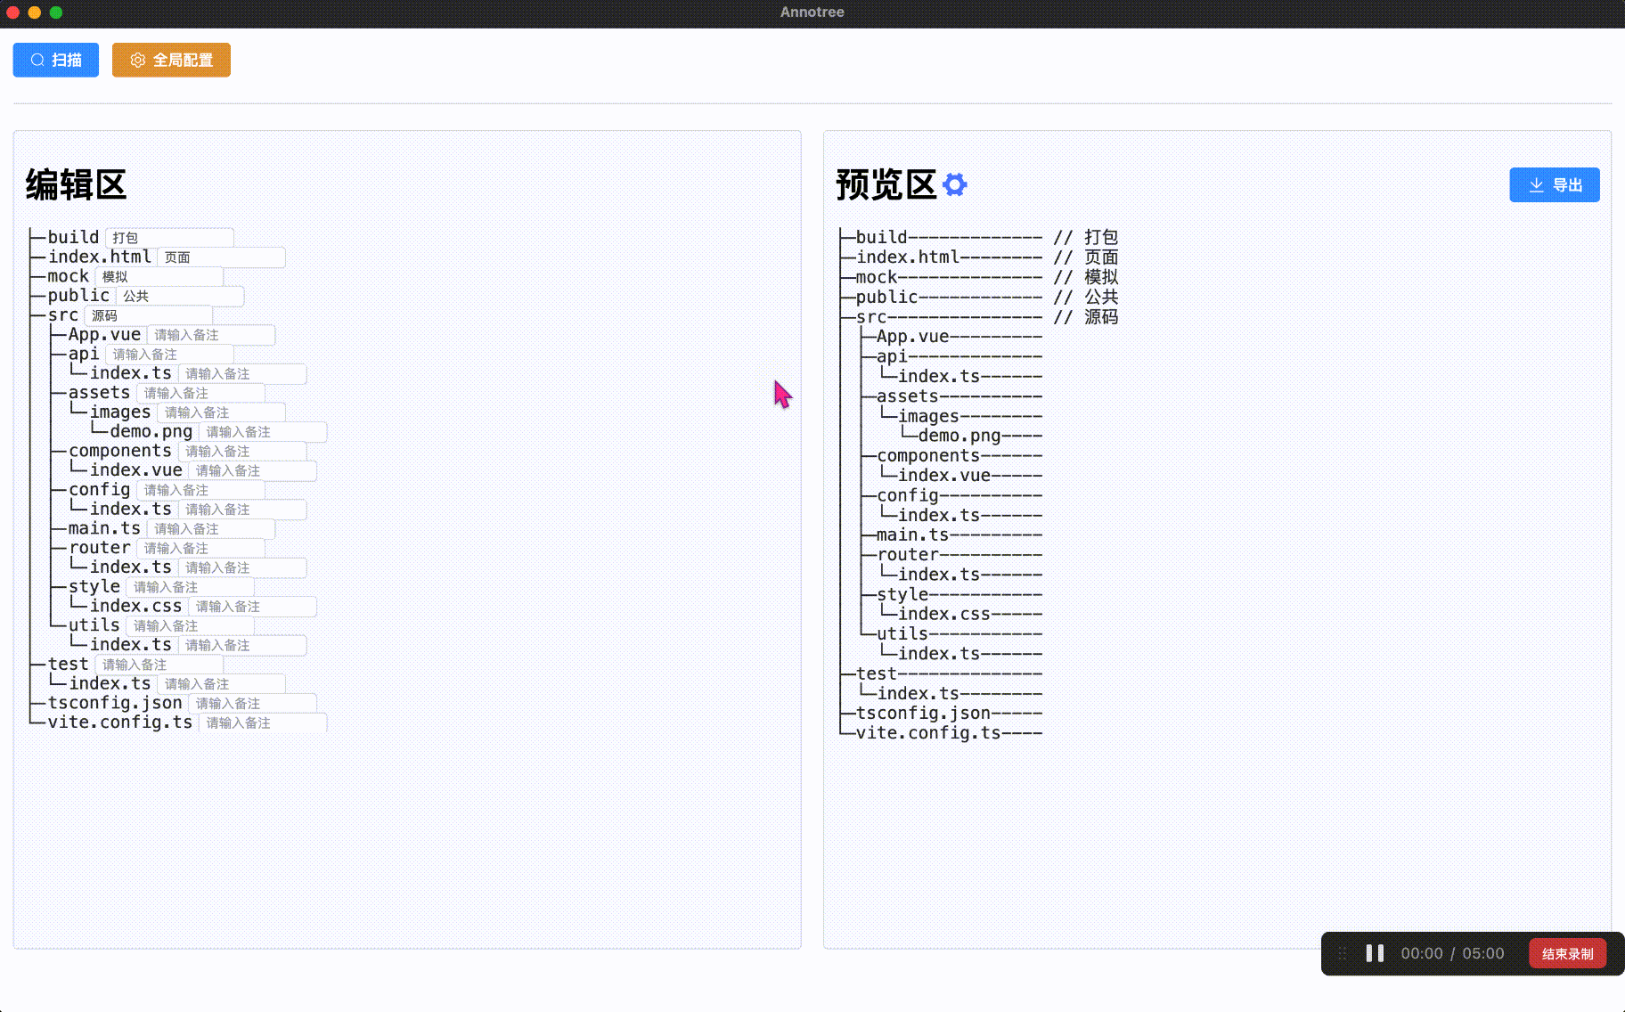Click the 请输入备注 field beside App.vue
1625x1012 pixels.
click(210, 335)
